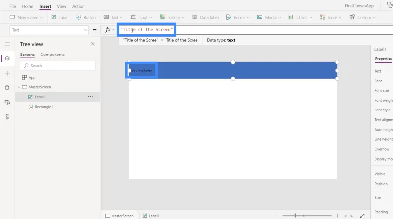Image resolution: width=393 pixels, height=219 pixels.
Task: Open the File menu
Action: (x=13, y=6)
